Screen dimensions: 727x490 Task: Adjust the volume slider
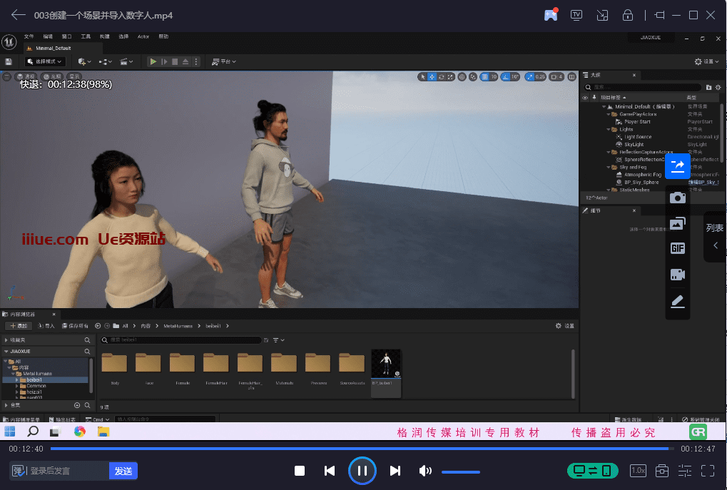(x=461, y=471)
